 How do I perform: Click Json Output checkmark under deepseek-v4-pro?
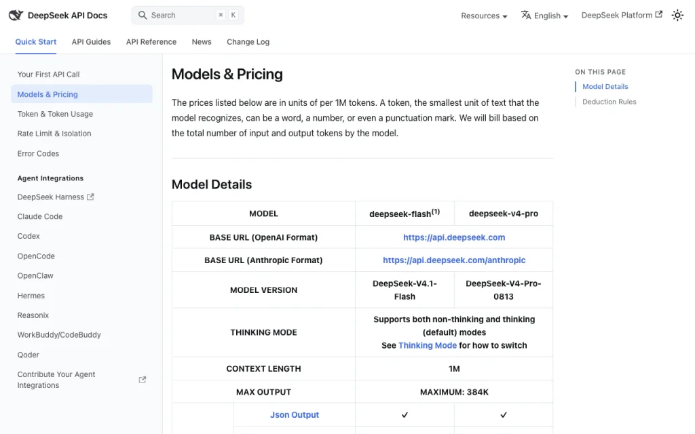[504, 415]
